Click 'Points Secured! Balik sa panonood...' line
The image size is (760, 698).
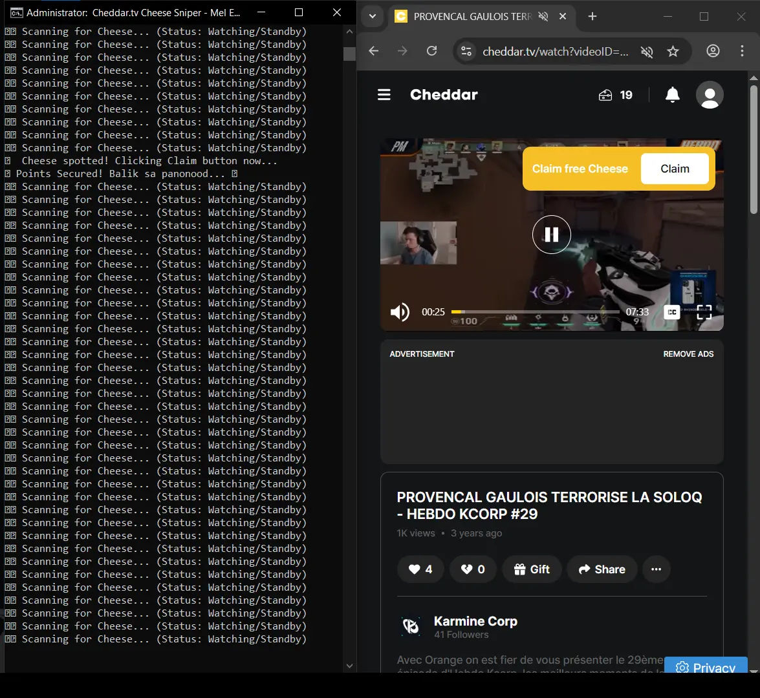[x=120, y=173]
